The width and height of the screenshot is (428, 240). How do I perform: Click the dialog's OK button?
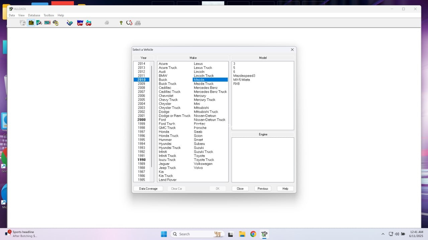(x=218, y=189)
